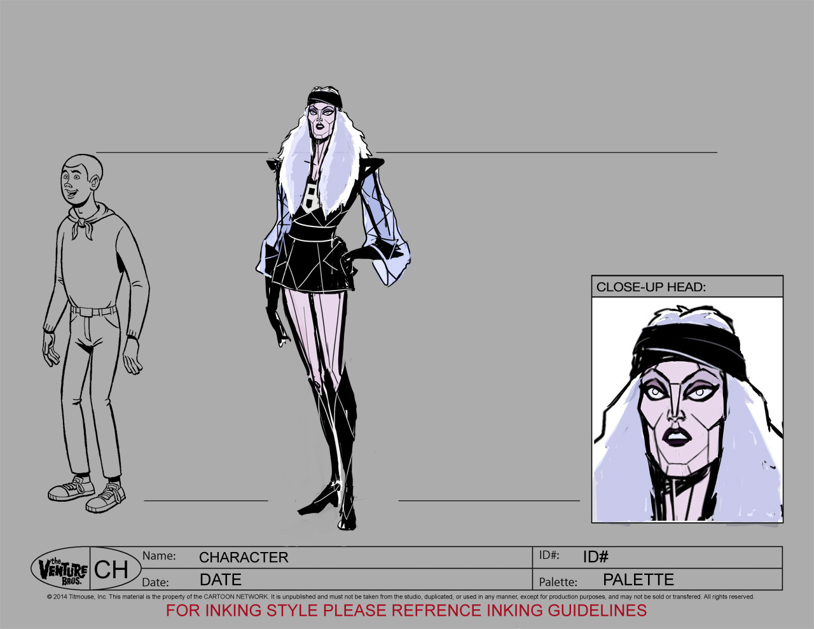Screen dimensions: 814x629
Task: Click the woman's black headband in full-body drawing
Action: tap(325, 99)
